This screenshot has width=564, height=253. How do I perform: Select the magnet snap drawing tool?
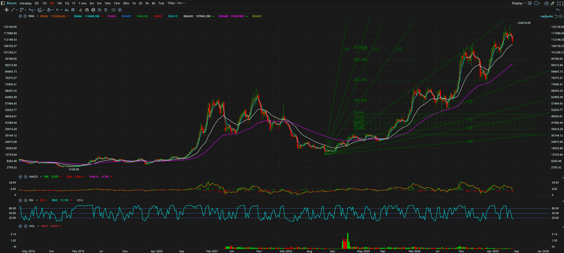pyautogui.click(x=87, y=10)
